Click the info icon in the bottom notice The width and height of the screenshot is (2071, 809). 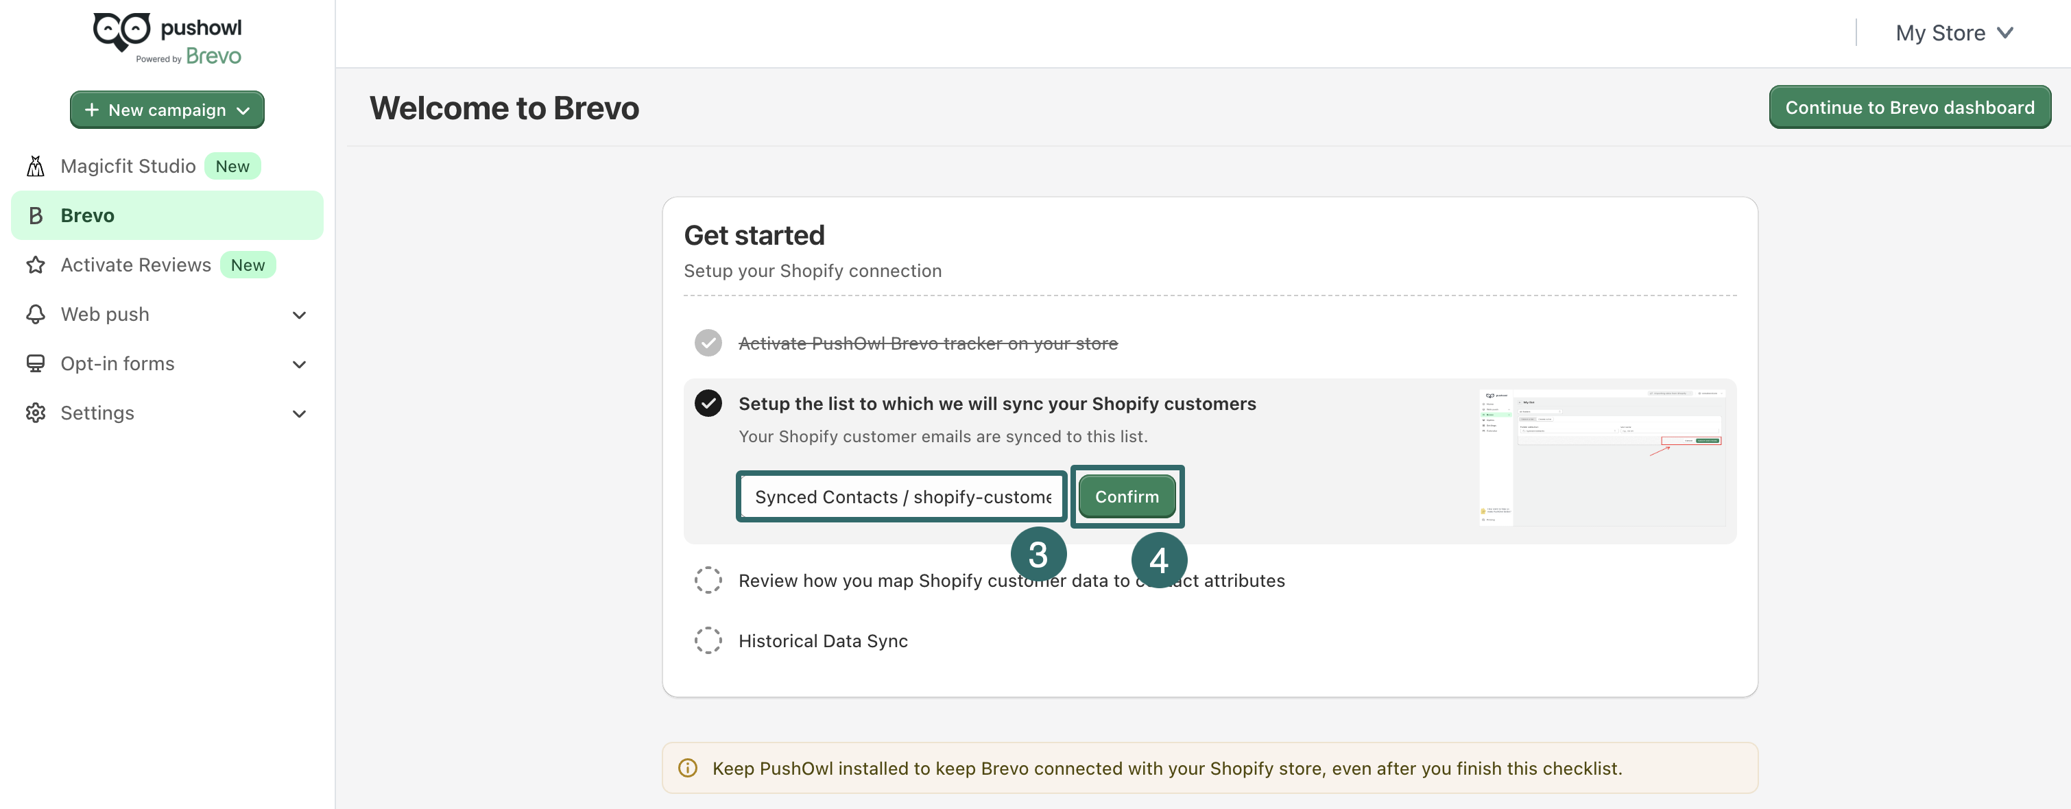click(x=687, y=768)
